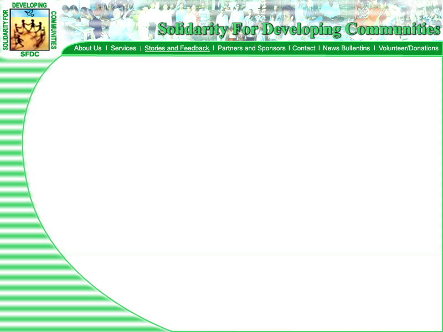Click the Solidarity For Developing Communities banner title
This screenshot has height=332, width=443.
coord(299,29)
